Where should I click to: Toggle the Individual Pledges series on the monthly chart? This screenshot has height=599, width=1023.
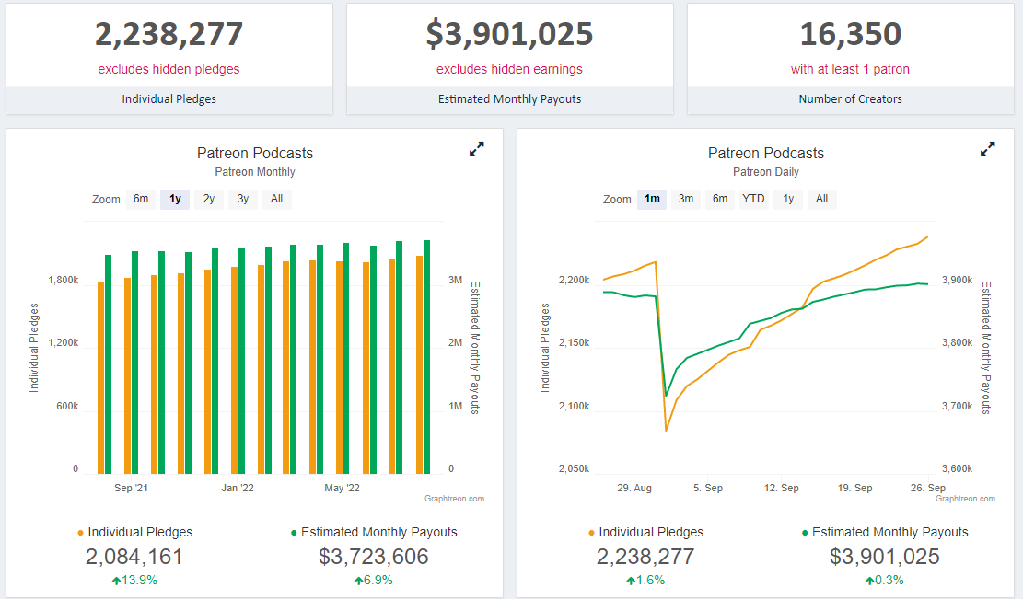pos(139,532)
